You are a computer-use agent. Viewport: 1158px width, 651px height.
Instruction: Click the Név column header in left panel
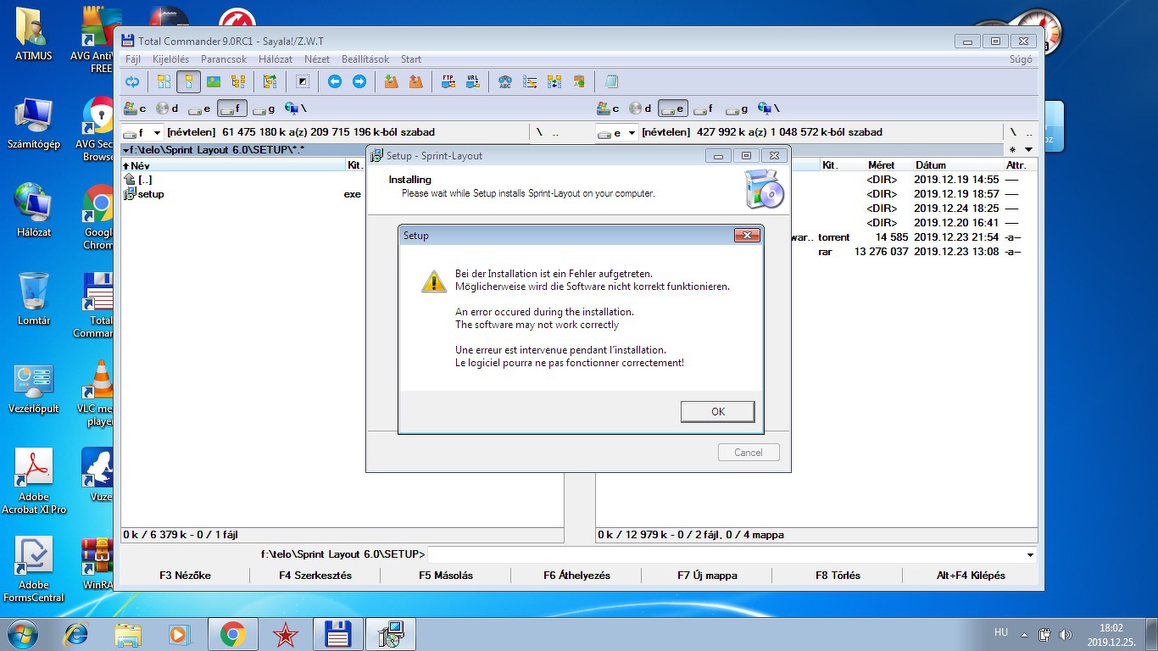tap(233, 165)
